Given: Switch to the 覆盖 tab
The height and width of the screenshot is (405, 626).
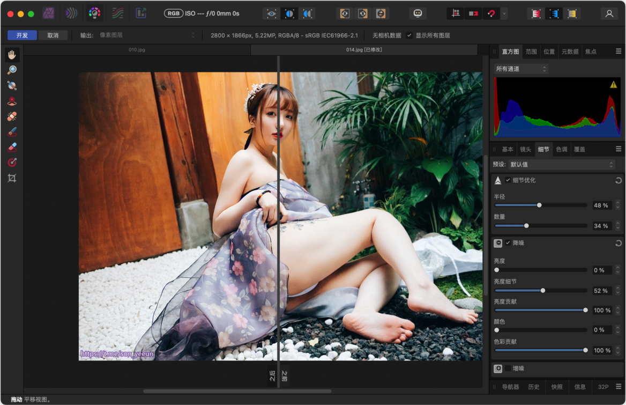Looking at the screenshot, I should tap(579, 149).
